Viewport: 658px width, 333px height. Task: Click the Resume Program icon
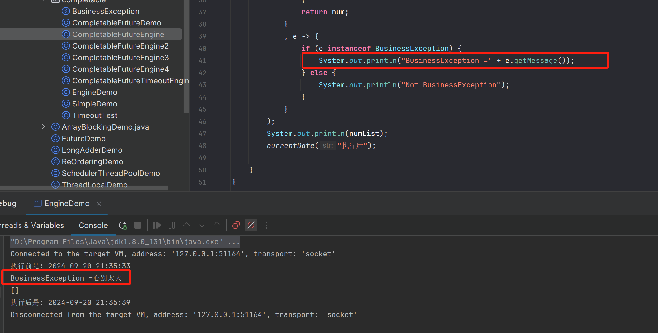156,225
